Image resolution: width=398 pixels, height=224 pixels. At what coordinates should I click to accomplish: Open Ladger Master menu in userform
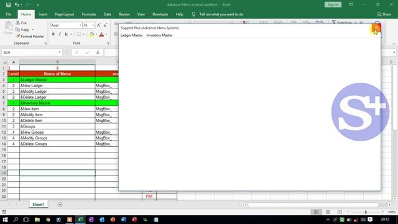[131, 35]
